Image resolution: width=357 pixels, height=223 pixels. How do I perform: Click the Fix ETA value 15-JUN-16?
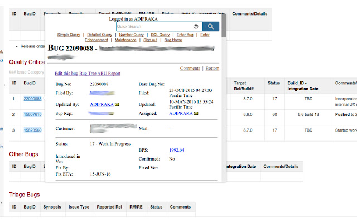(x=100, y=174)
